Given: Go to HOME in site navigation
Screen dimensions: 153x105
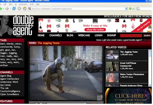Looking at the screenshot, I should pos(41,35).
